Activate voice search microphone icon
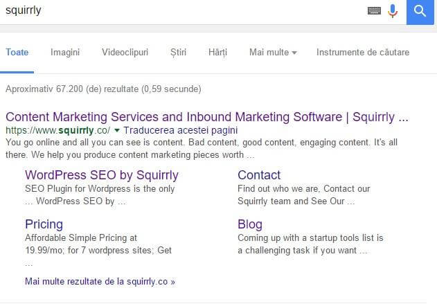The image size is (437, 306). coord(393,11)
